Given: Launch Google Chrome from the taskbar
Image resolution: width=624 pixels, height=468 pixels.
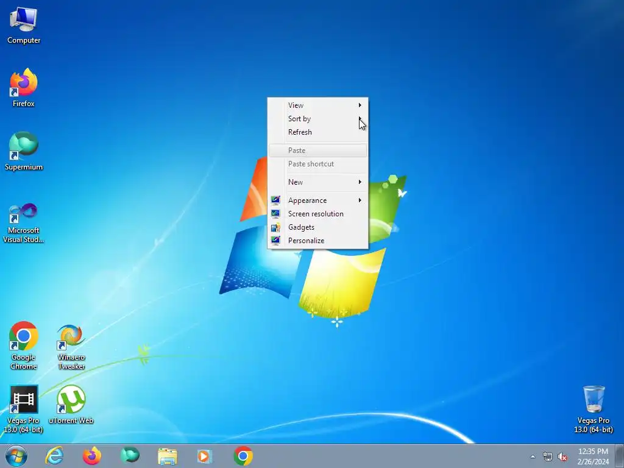Looking at the screenshot, I should (x=243, y=456).
